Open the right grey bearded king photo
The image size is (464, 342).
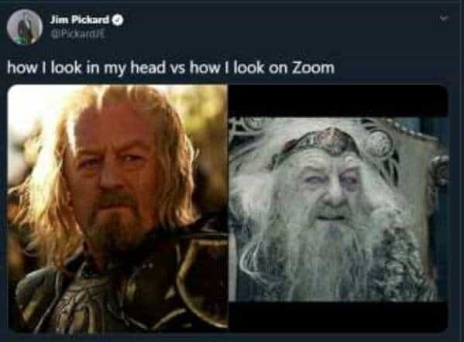pyautogui.click(x=339, y=209)
